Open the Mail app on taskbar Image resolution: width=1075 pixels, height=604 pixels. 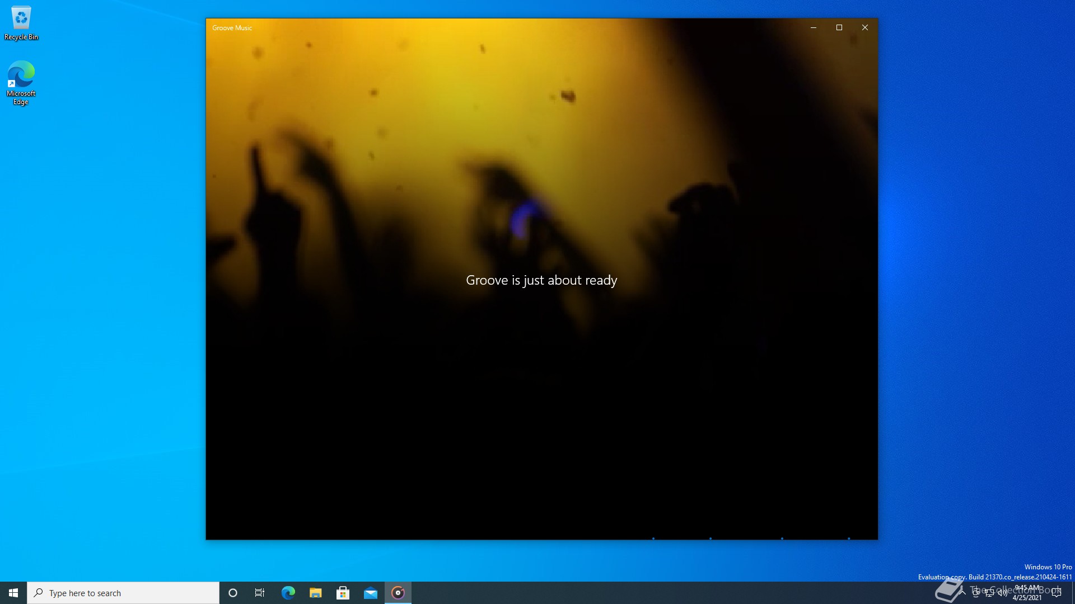(x=371, y=593)
